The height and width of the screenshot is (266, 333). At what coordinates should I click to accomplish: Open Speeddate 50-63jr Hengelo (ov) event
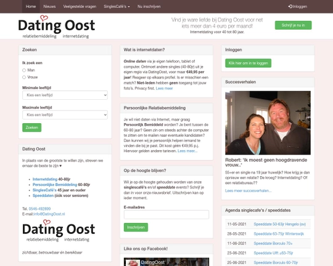(280, 224)
